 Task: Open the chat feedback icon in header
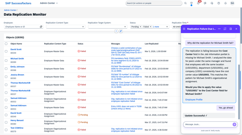pyautogui.click(x=205, y=3)
